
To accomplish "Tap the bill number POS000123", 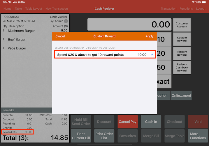I will [x=11, y=17].
